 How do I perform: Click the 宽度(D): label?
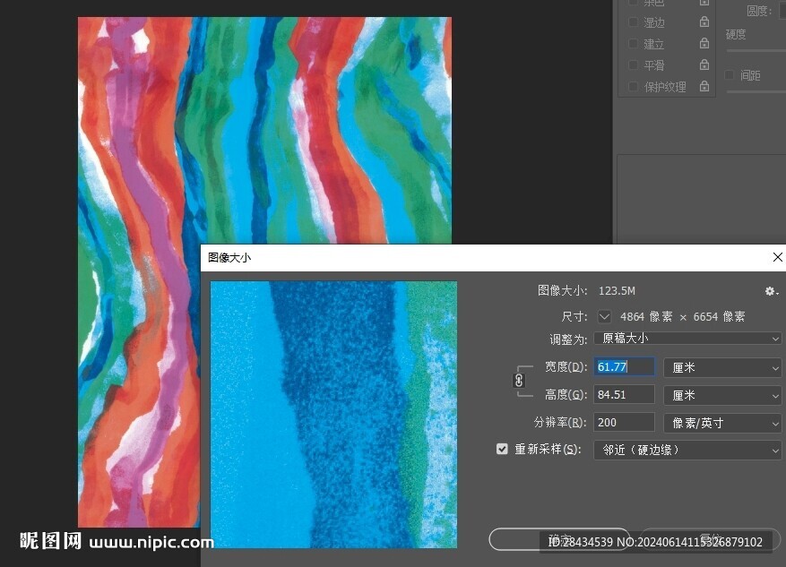click(566, 366)
